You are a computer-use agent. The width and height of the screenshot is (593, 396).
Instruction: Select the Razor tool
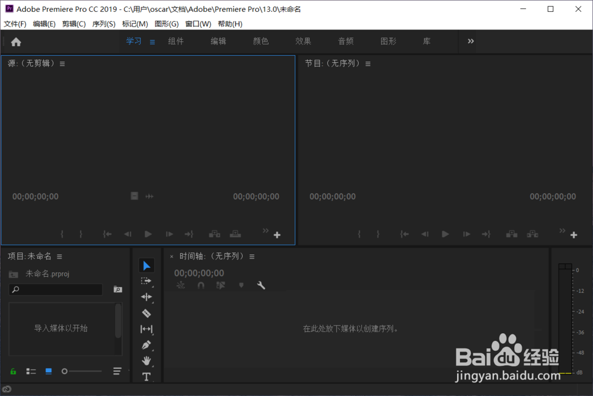[146, 313]
